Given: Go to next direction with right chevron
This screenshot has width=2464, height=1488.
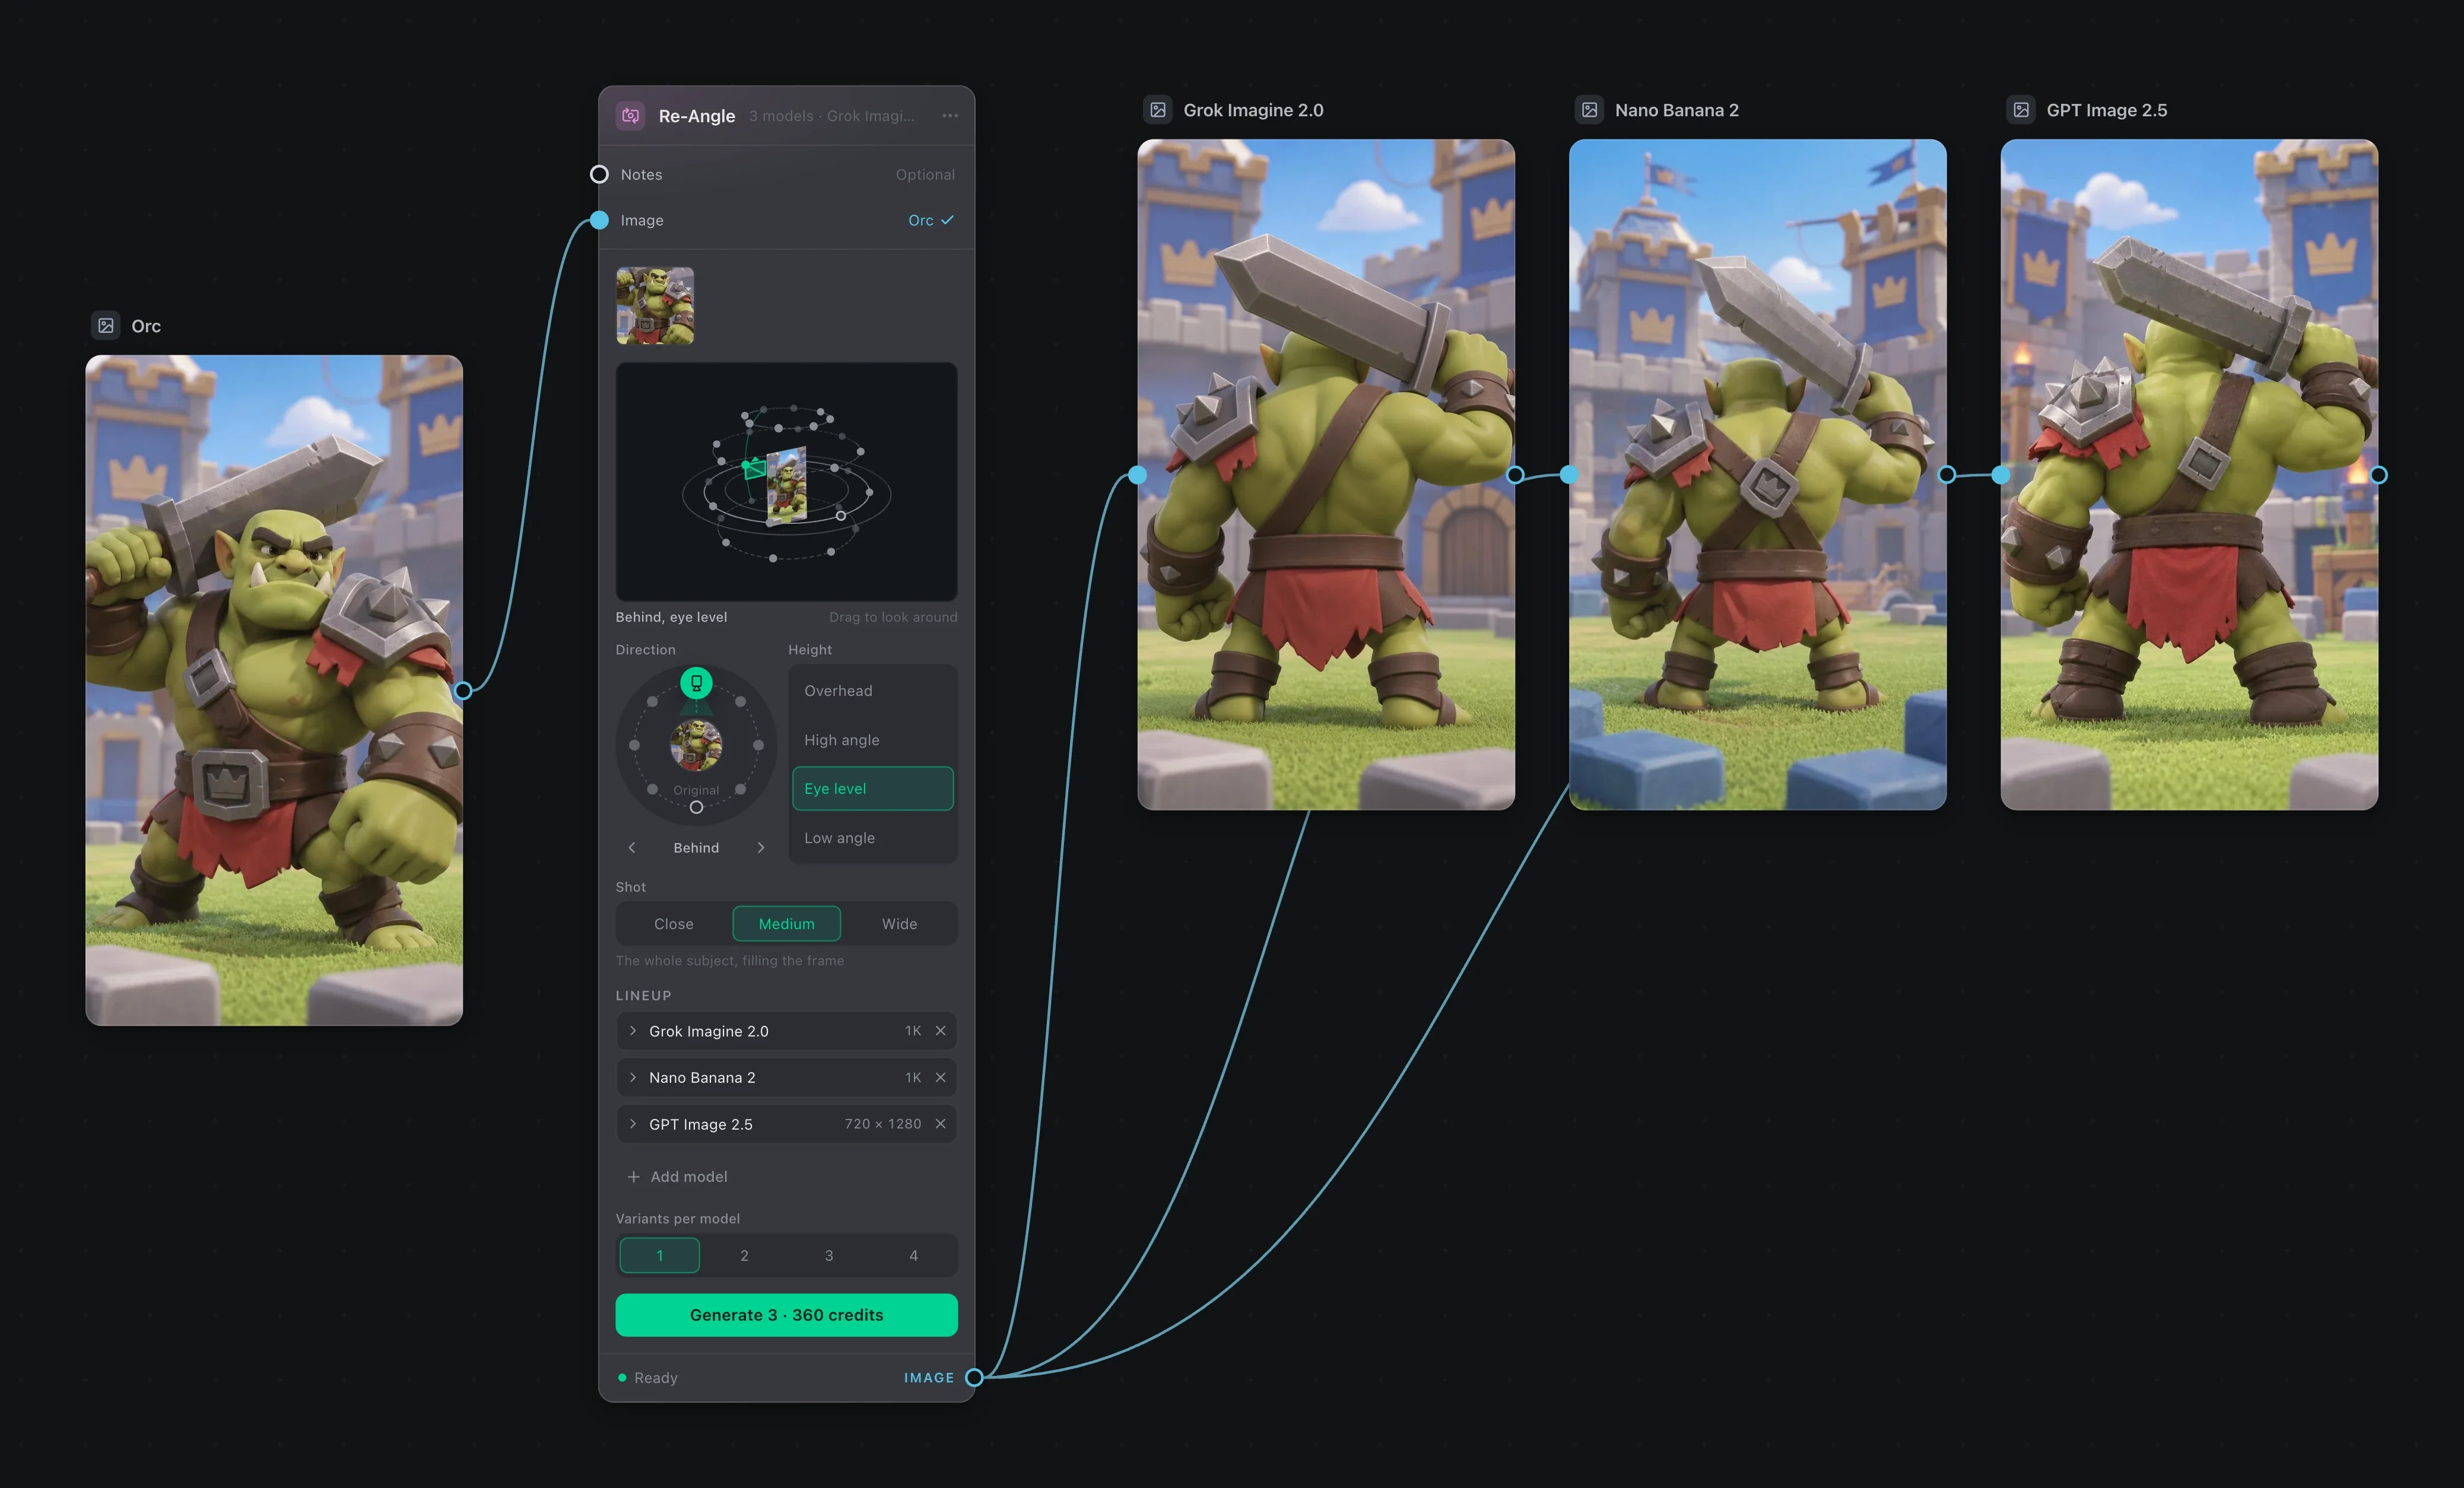Looking at the screenshot, I should point(761,848).
